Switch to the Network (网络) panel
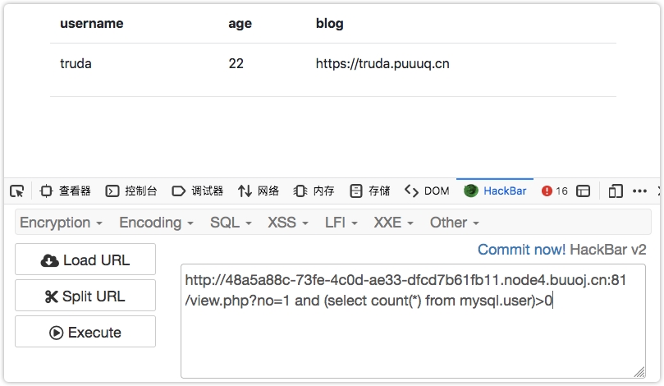This screenshot has width=664, height=386. click(x=259, y=191)
